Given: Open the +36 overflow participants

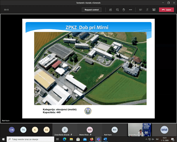Looking at the screenshot, I should tap(12, 130).
